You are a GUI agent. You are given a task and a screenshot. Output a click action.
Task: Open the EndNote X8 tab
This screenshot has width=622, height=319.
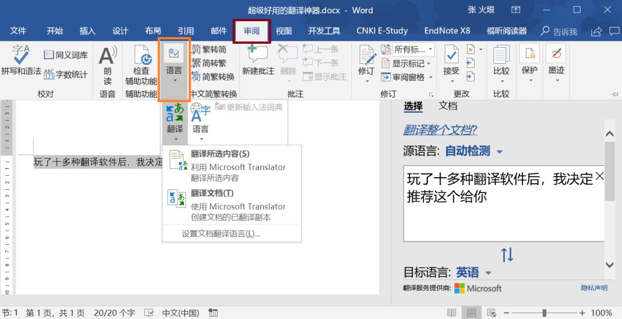click(x=447, y=31)
